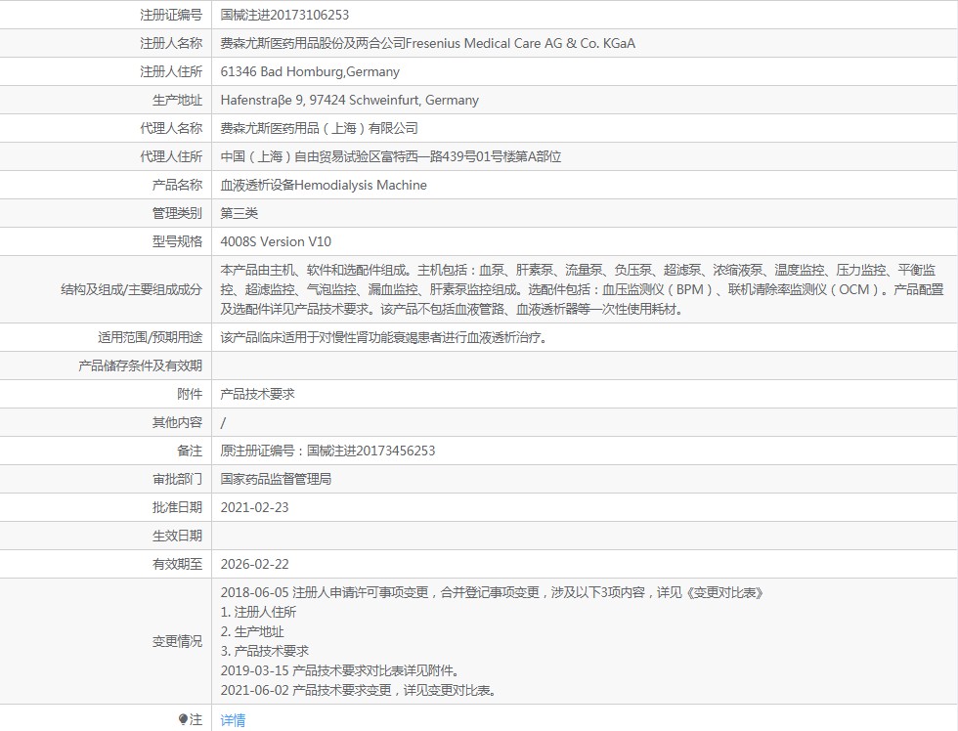Click the 生产地址 label

177,100
